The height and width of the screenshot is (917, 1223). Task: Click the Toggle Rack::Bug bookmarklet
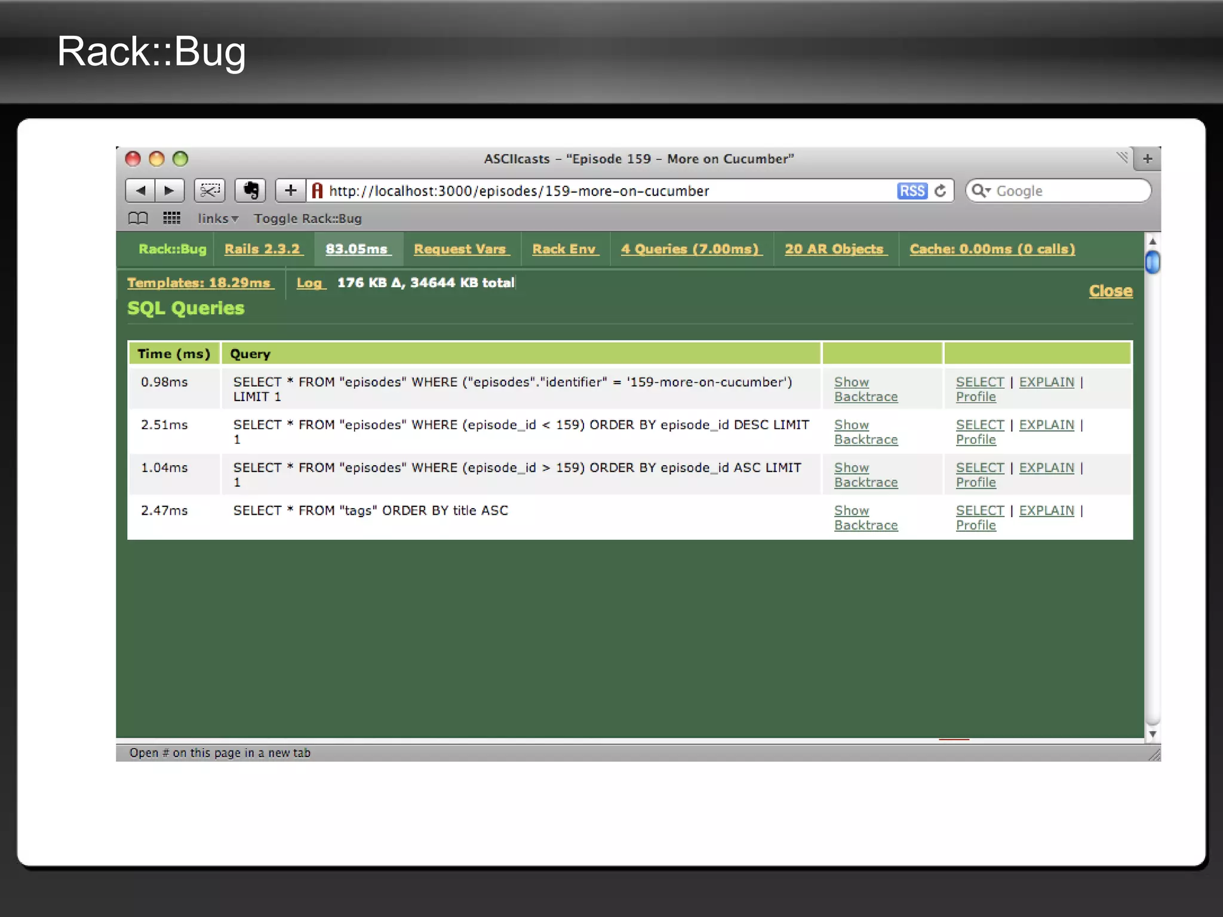pos(308,219)
